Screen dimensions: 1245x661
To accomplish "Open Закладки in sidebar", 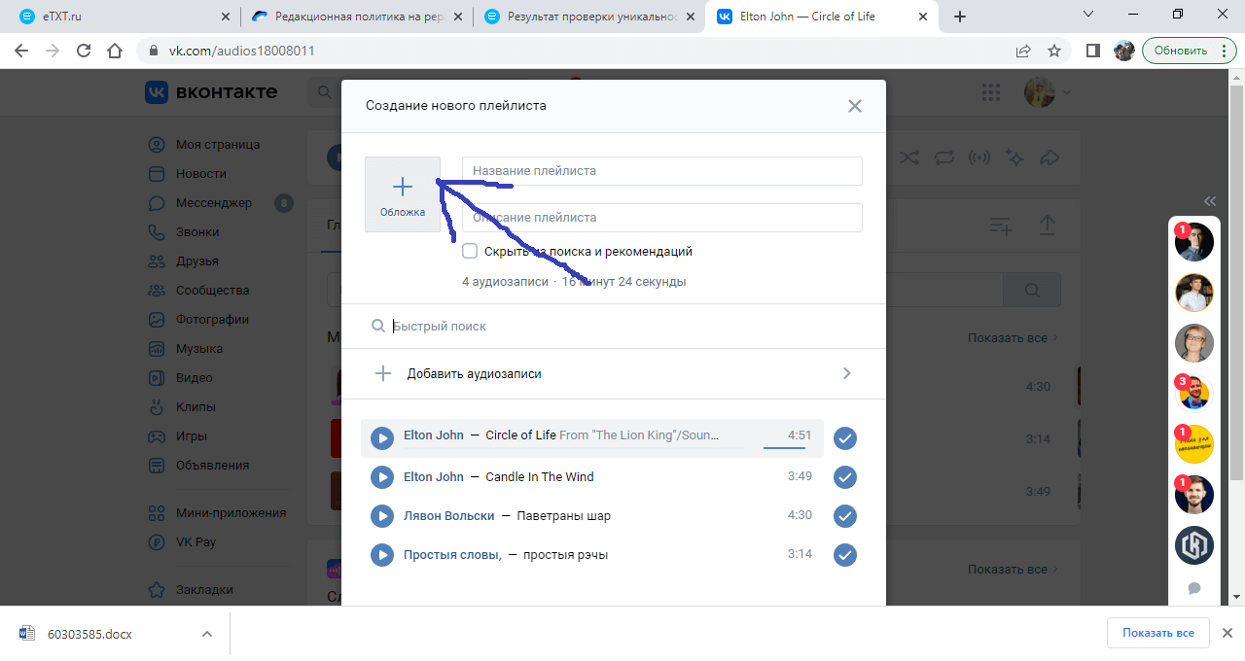I will [204, 590].
